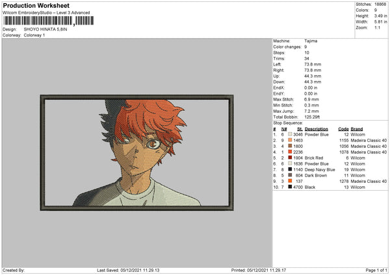Screen dimensions: 390x275
Task: Click the Dark Brown color swatch
Action: coord(290,175)
